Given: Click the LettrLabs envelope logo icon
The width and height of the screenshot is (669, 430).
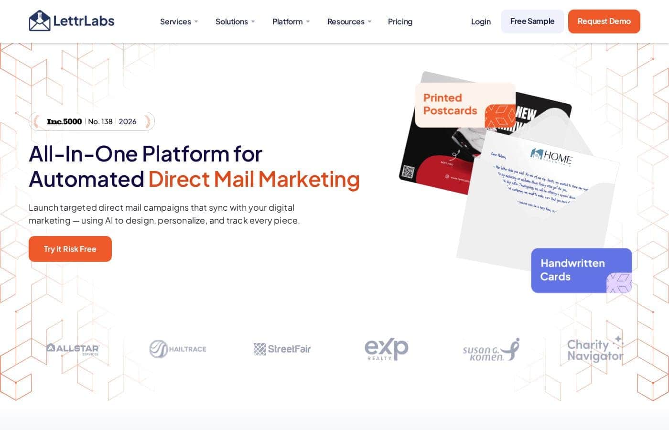Looking at the screenshot, I should [39, 21].
